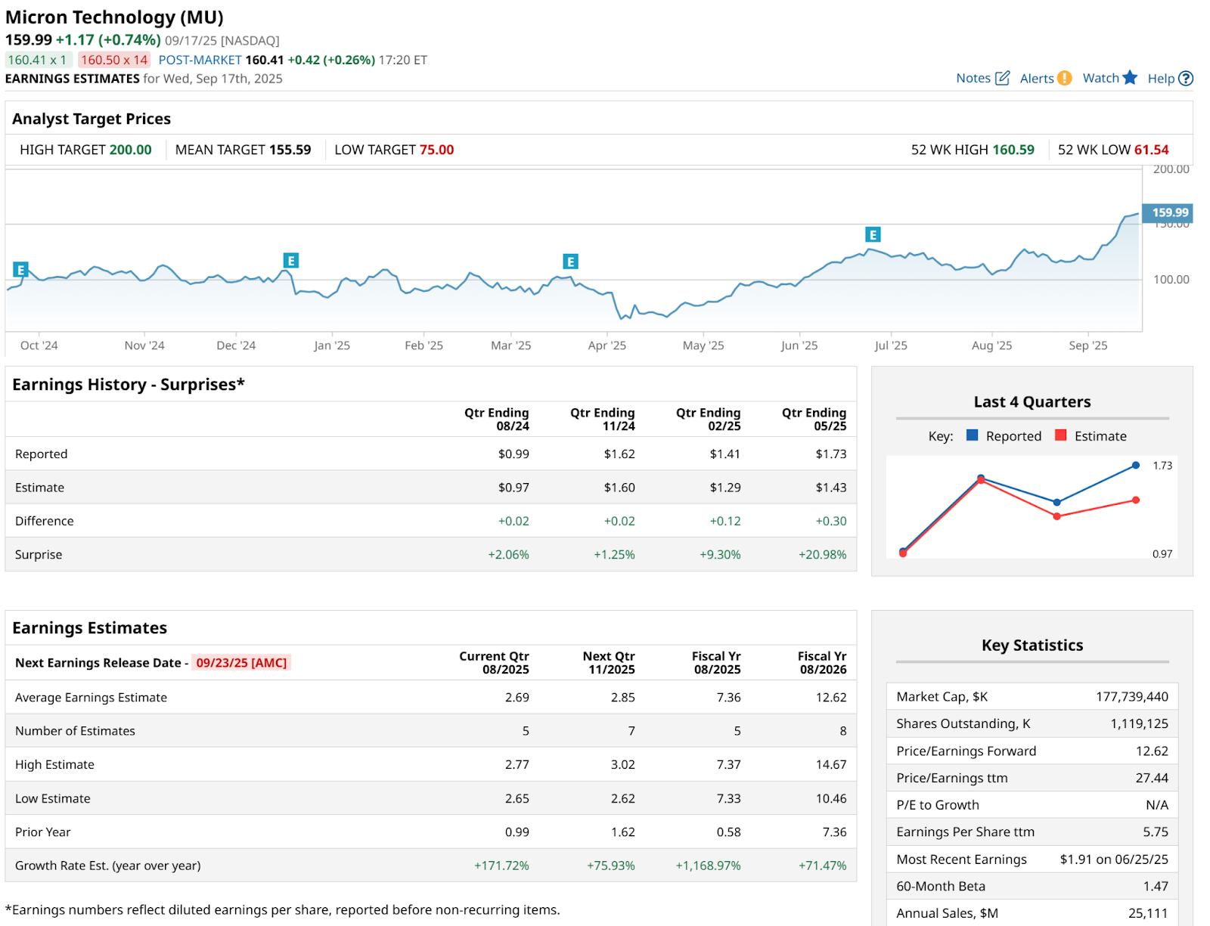Viewport: 1210px width, 926px height.
Task: Select the Growth Rate +1,168.97% cell
Action: pyautogui.click(x=709, y=866)
